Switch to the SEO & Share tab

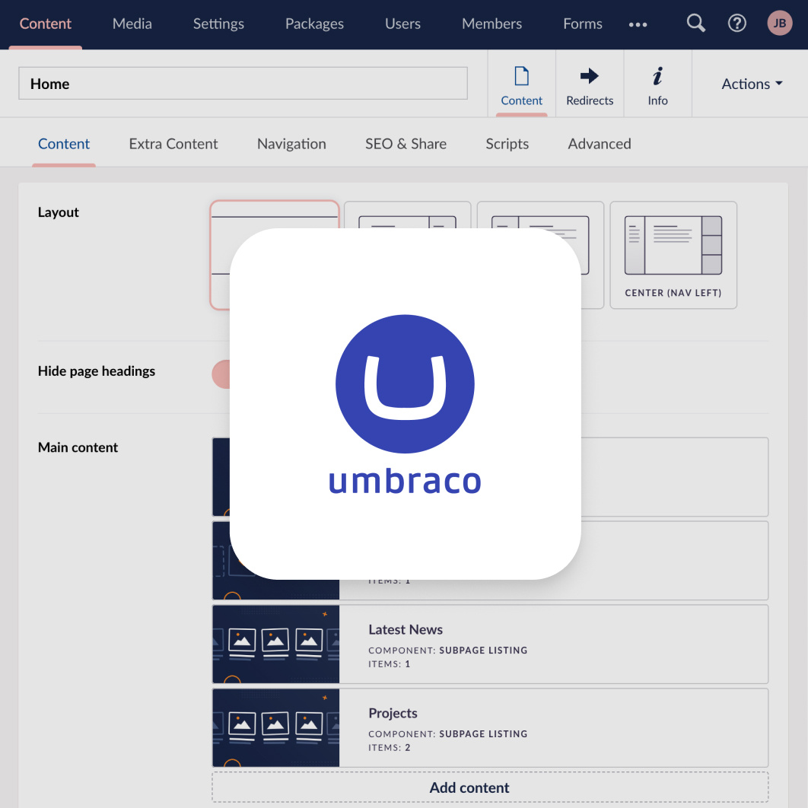[406, 143]
